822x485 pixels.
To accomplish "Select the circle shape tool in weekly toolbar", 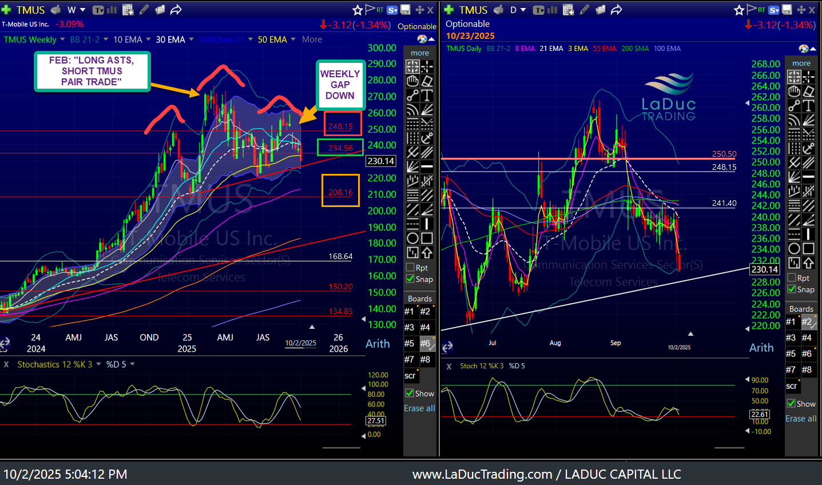I will click(412, 238).
